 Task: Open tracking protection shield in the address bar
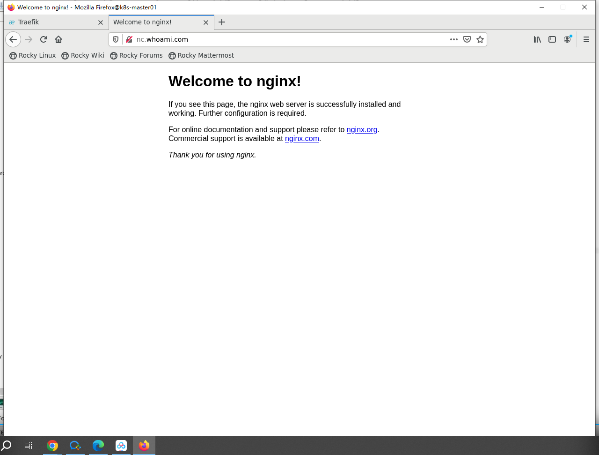click(x=116, y=39)
